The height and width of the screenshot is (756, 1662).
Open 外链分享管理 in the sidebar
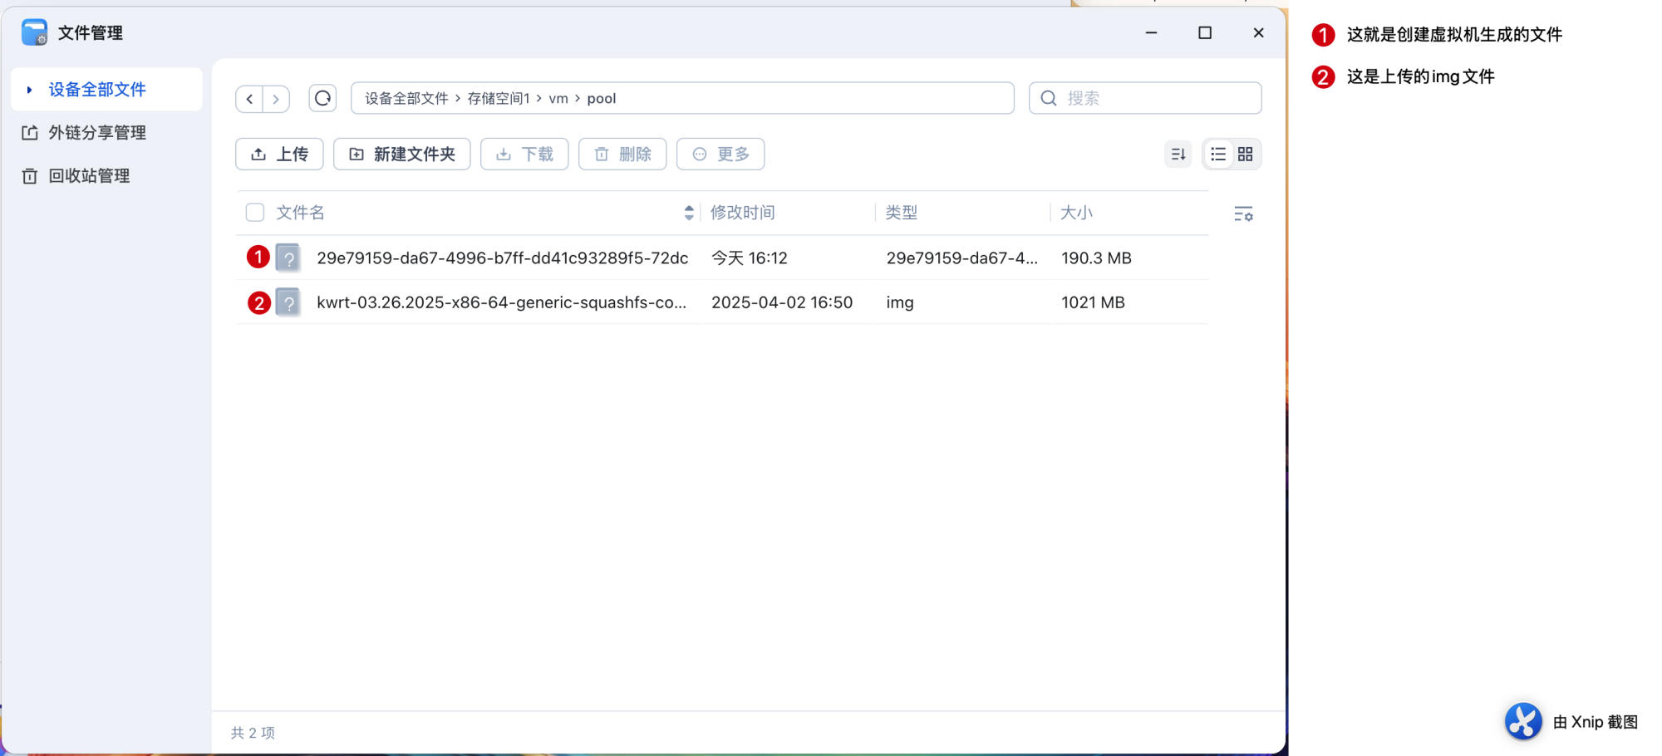tap(96, 133)
